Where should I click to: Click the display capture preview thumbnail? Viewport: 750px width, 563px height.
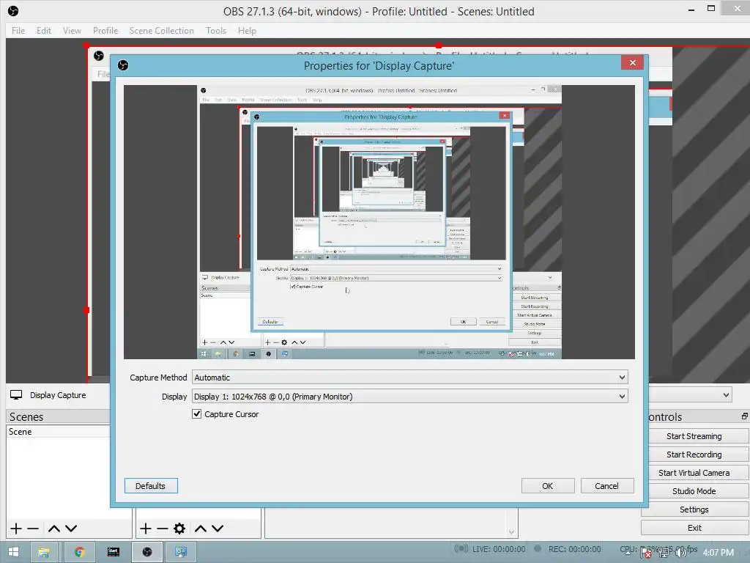tap(379, 222)
